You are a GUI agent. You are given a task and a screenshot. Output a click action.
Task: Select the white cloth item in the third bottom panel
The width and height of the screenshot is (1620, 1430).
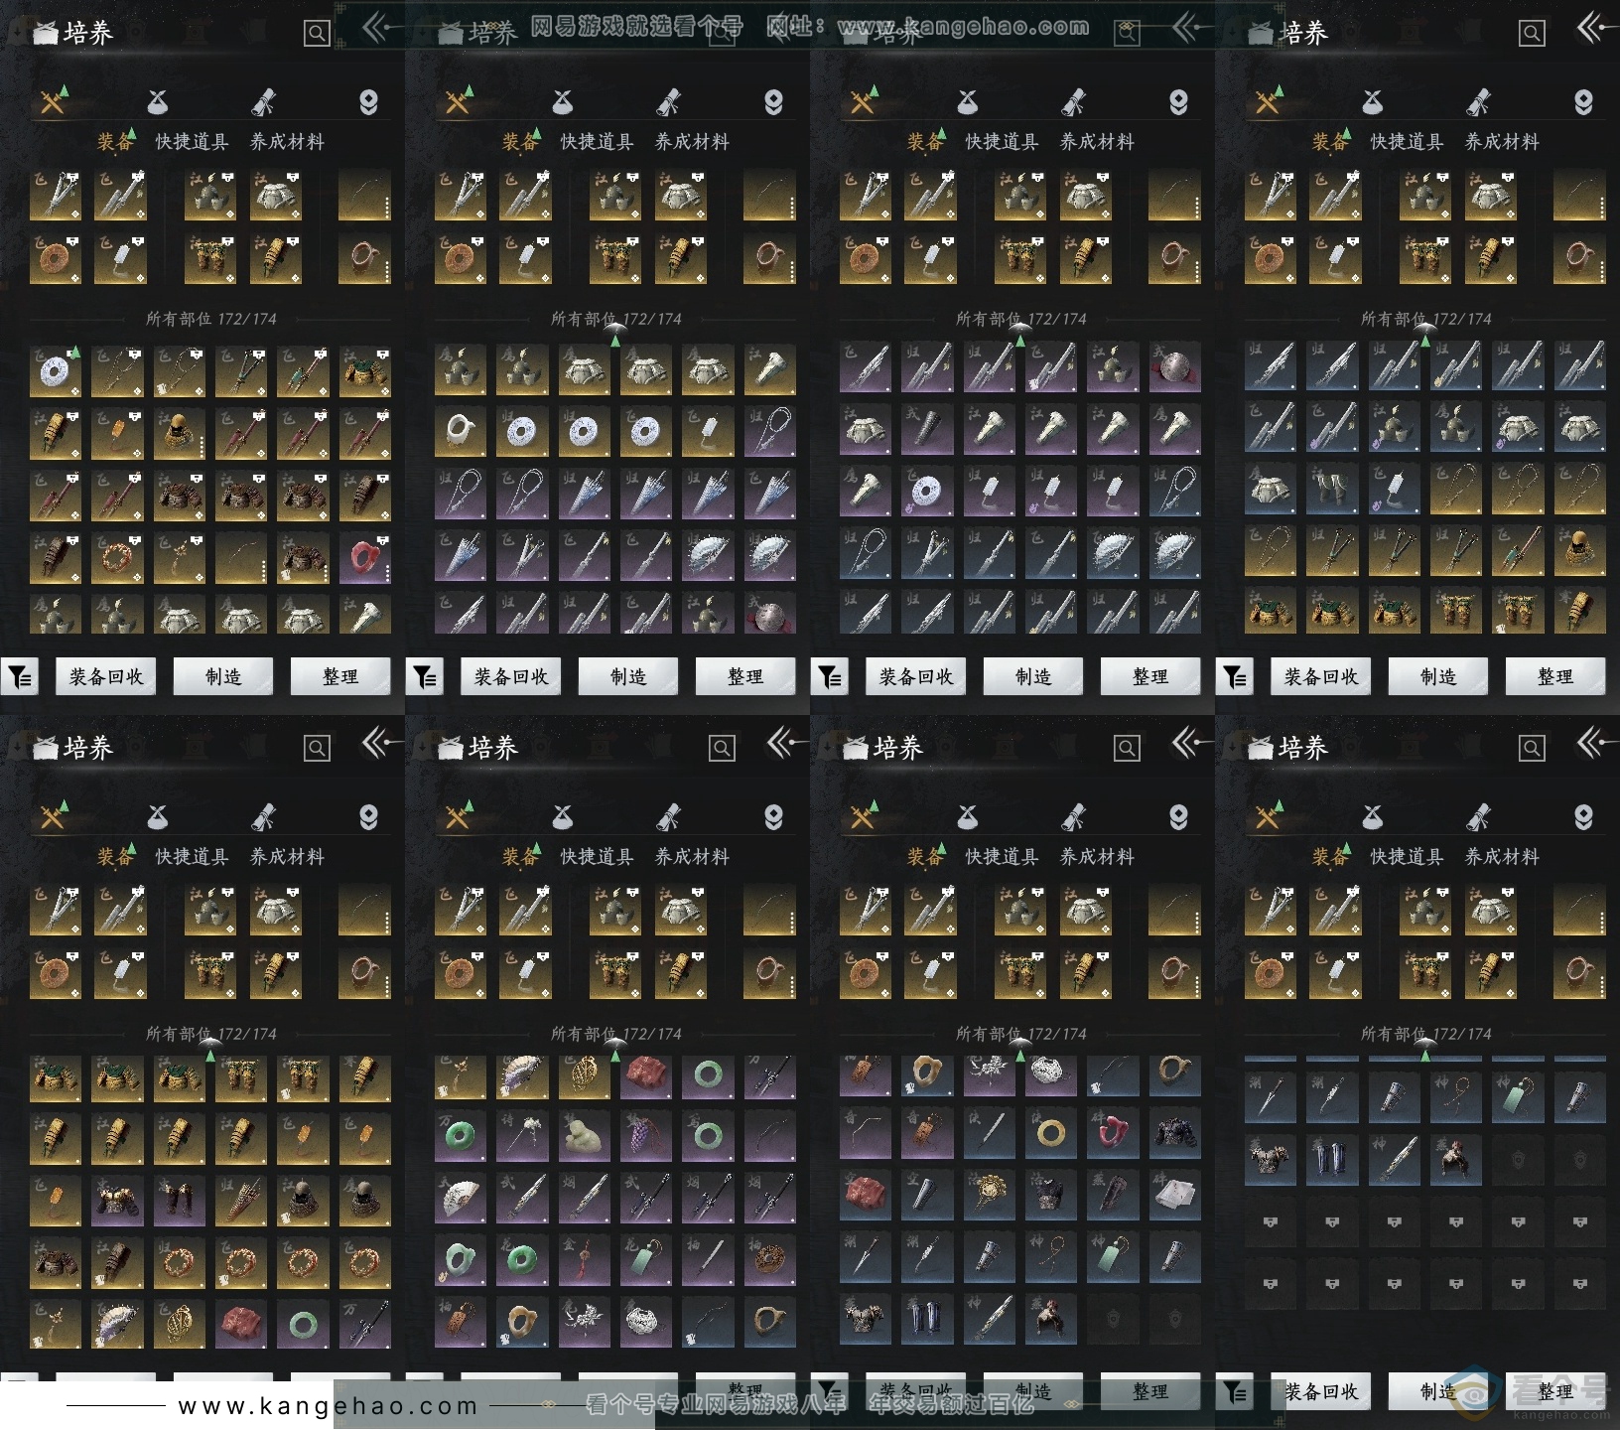(x=1175, y=1197)
